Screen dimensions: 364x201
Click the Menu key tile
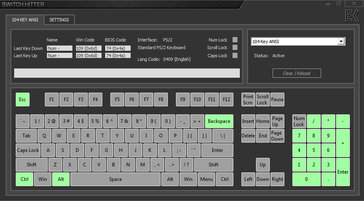tap(206, 179)
